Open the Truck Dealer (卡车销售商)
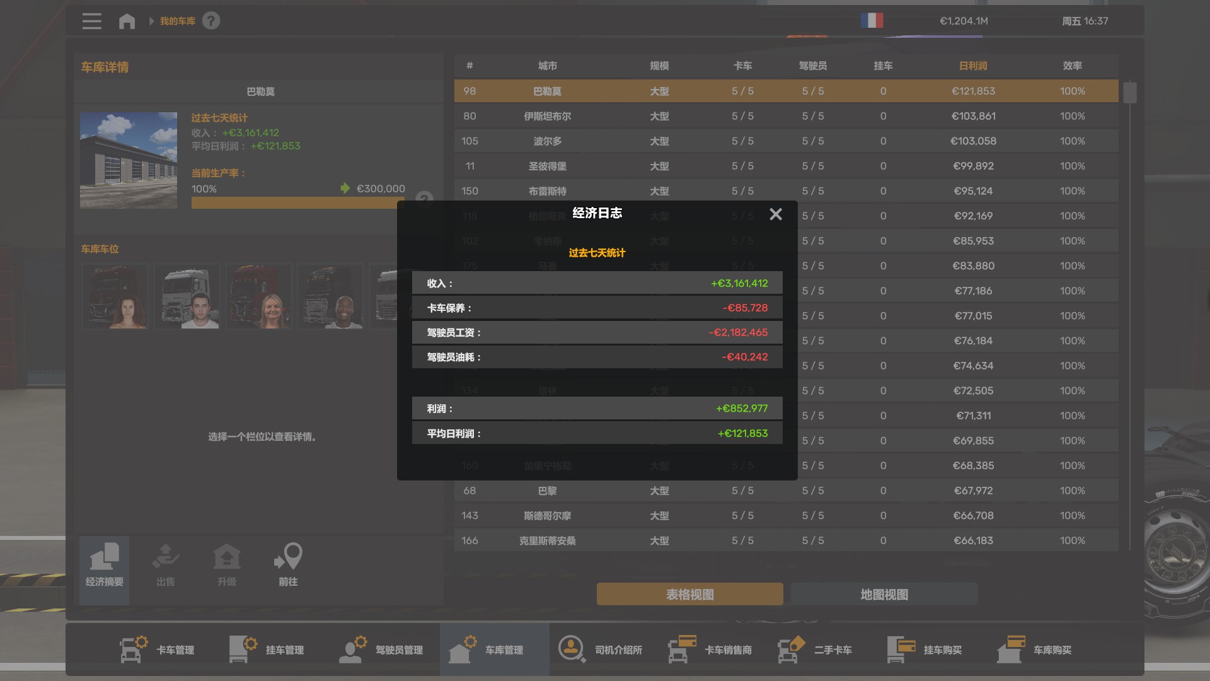Viewport: 1210px width, 681px height. 710,649
